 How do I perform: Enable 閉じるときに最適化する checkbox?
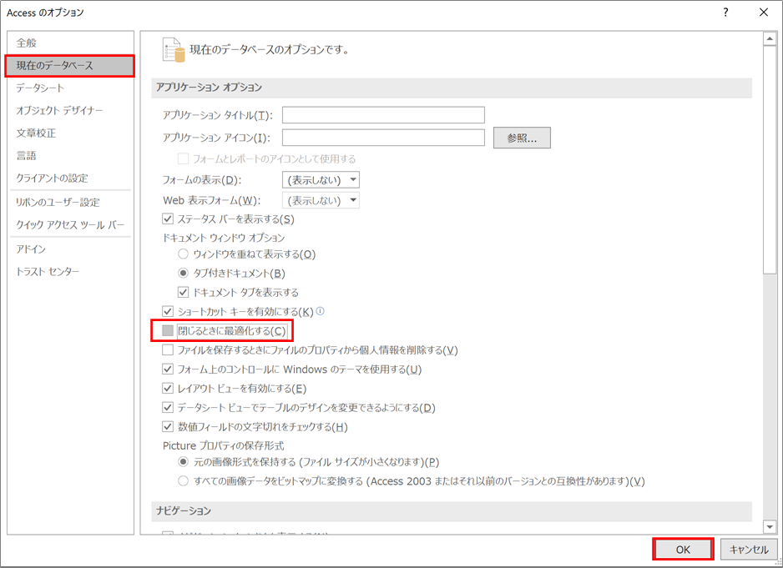click(x=168, y=330)
